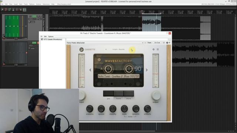237x133 pixels.
Task: Click the dynamic noise knob
Action: click(136, 109)
